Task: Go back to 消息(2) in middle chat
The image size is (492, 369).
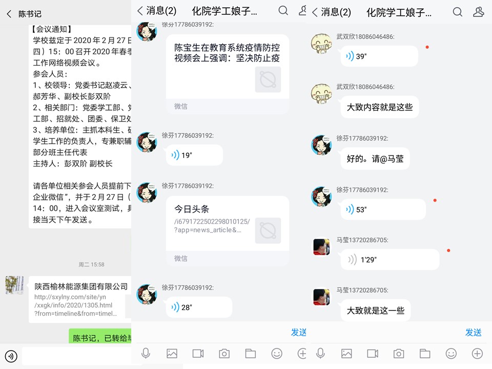Action: pyautogui.click(x=157, y=11)
